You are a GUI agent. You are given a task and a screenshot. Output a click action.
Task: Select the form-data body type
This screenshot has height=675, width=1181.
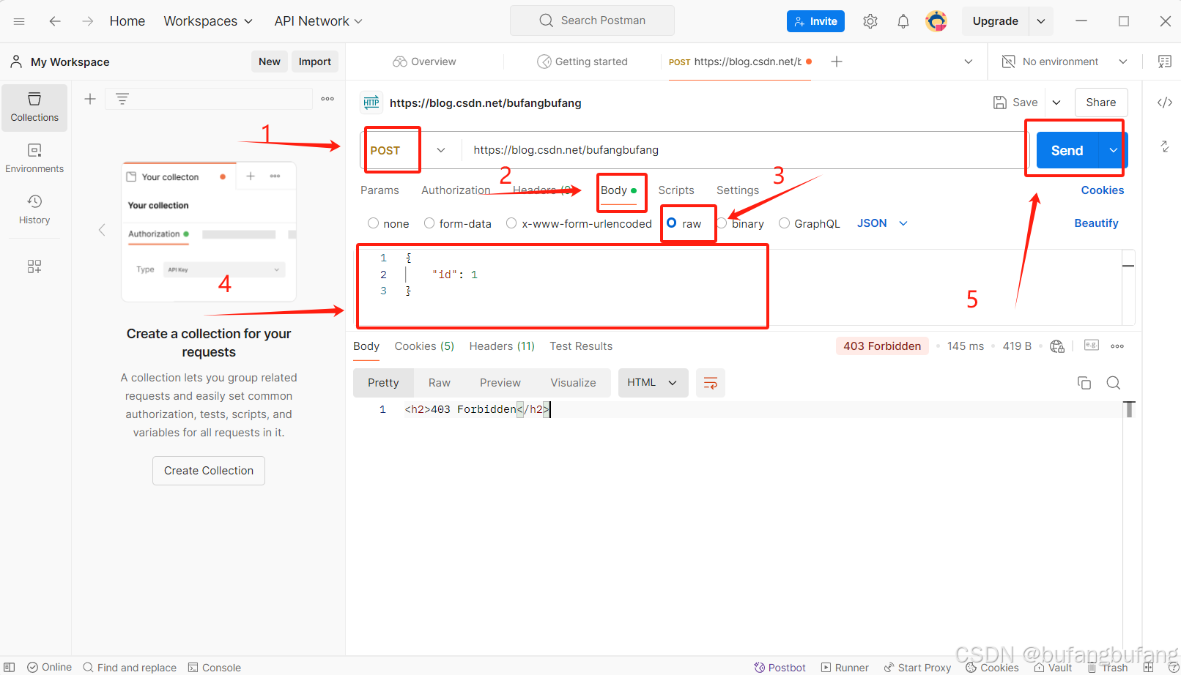429,223
